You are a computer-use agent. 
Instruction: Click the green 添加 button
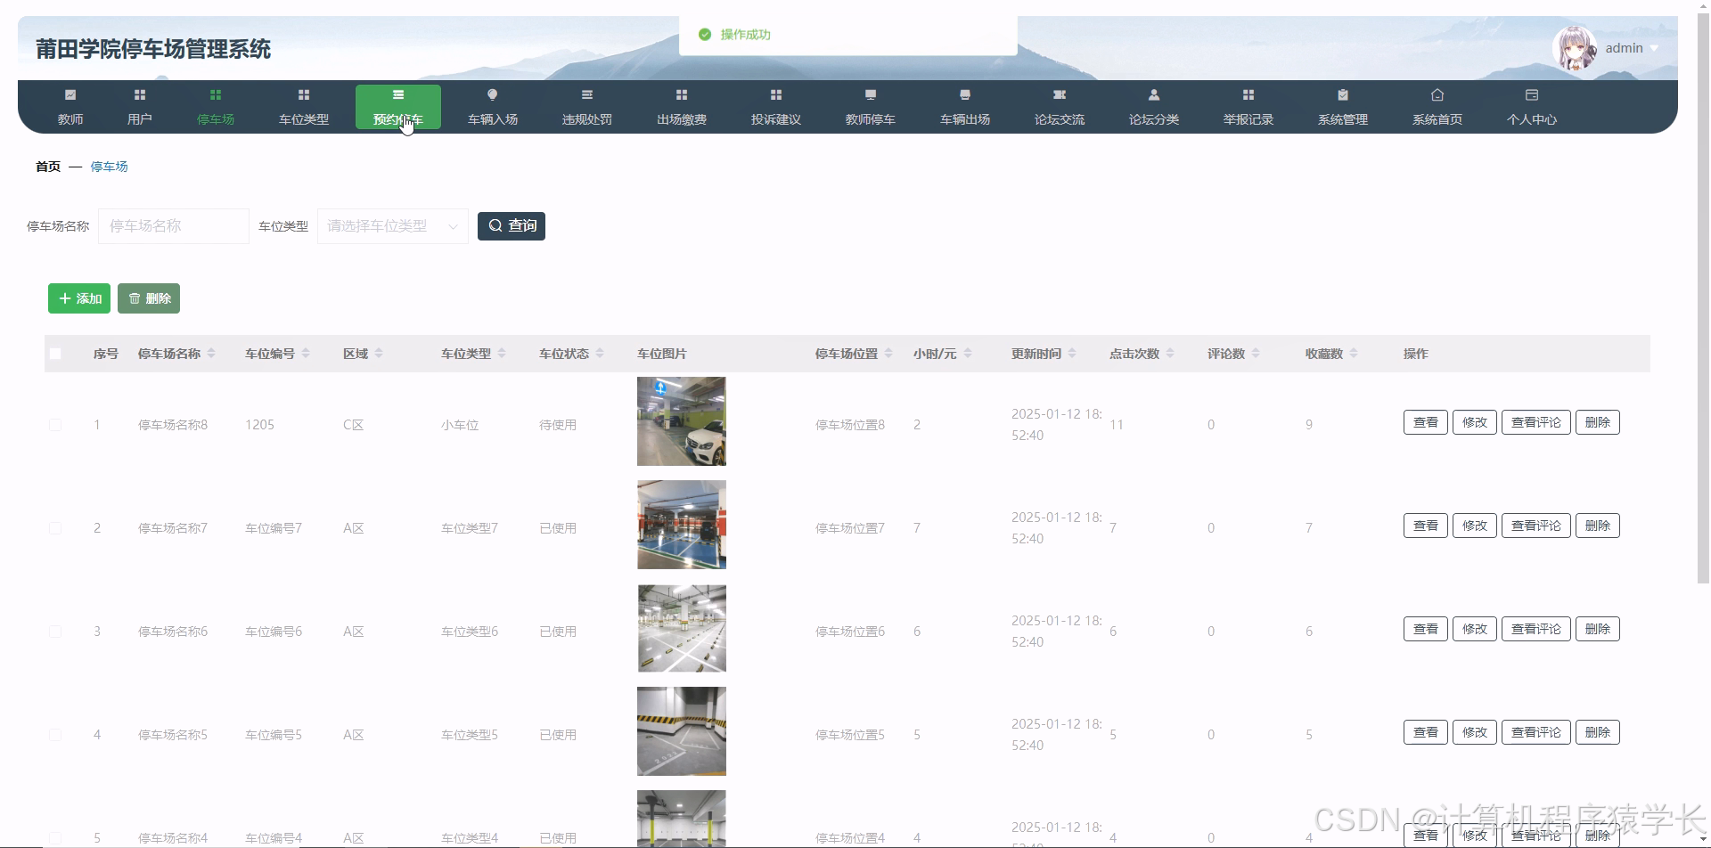point(79,298)
